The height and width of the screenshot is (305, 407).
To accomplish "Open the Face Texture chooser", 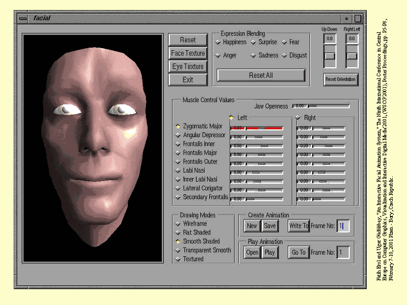I will click(x=188, y=53).
